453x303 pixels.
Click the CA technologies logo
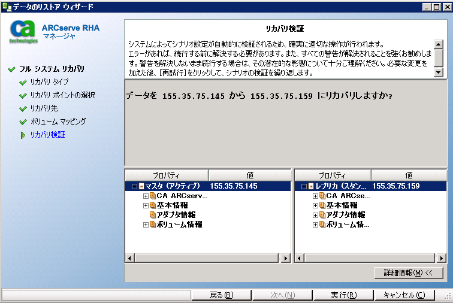click(x=23, y=32)
